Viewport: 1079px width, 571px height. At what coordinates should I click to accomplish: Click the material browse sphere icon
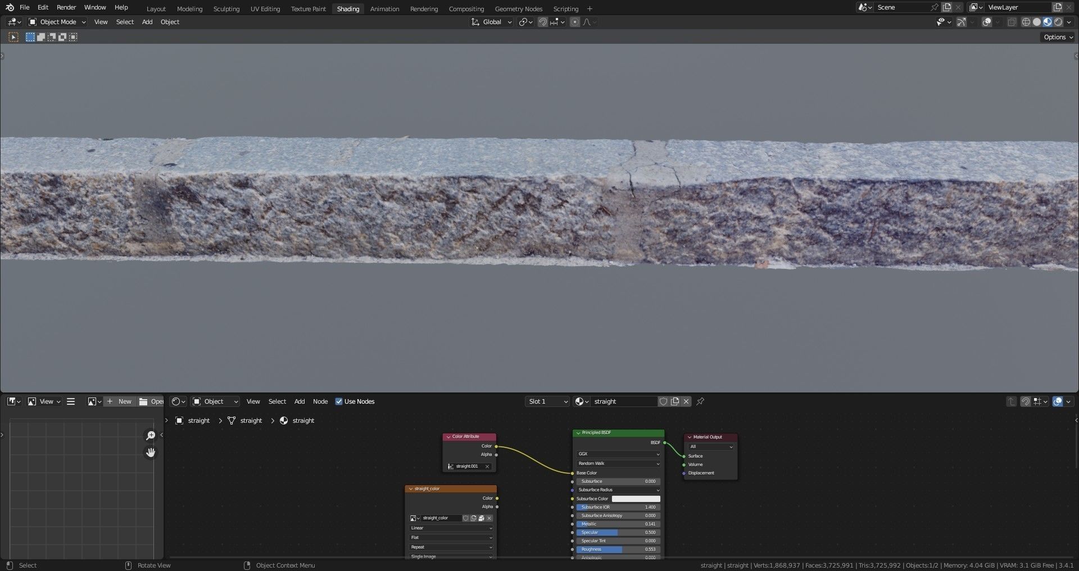click(582, 401)
